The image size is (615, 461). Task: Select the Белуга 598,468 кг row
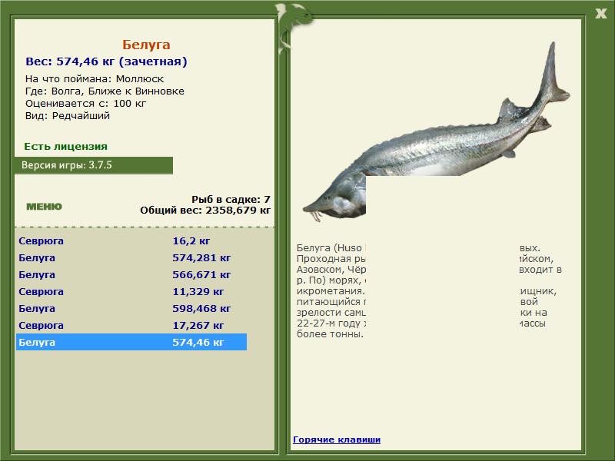click(x=131, y=308)
